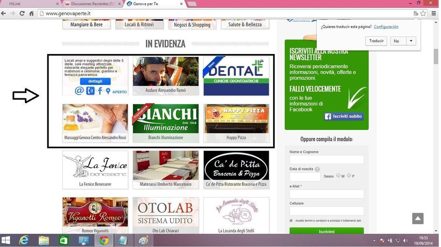This screenshot has width=441, height=247.
Task: Click the Data di nascita field
Action: tap(305, 177)
